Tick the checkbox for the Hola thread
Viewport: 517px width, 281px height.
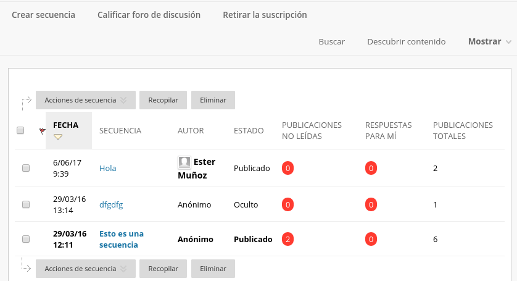click(26, 168)
